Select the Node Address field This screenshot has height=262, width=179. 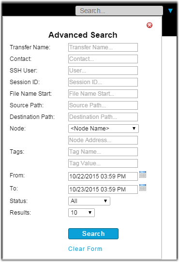point(103,140)
